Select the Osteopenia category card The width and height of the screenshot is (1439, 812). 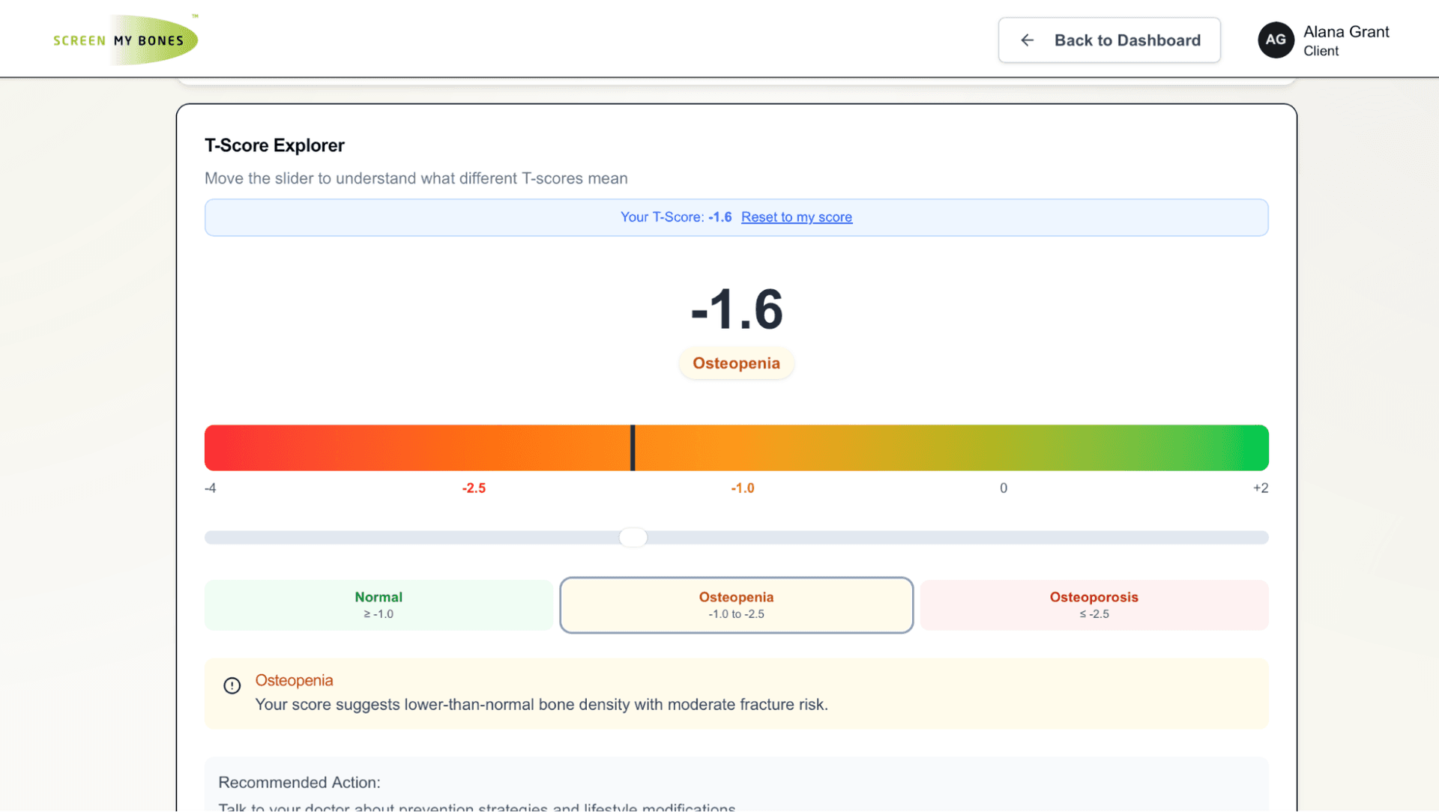[x=736, y=605]
